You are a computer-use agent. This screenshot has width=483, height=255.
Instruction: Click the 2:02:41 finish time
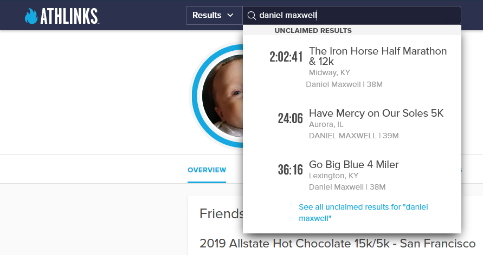[x=286, y=57]
